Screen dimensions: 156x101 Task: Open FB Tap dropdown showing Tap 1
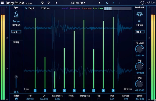coord(139,32)
